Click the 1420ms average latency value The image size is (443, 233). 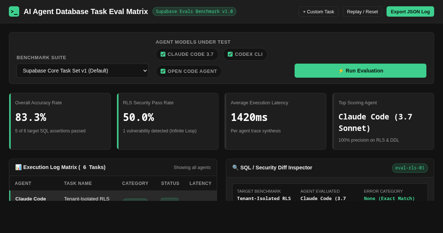click(x=249, y=117)
